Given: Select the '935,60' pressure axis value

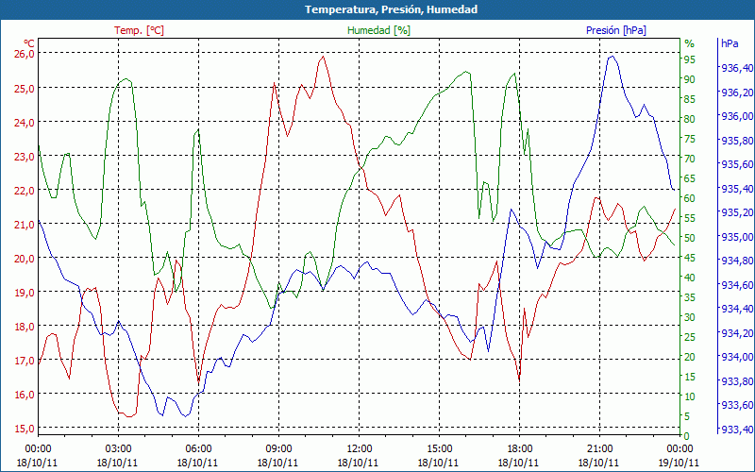Looking at the screenshot, I should pos(737,164).
